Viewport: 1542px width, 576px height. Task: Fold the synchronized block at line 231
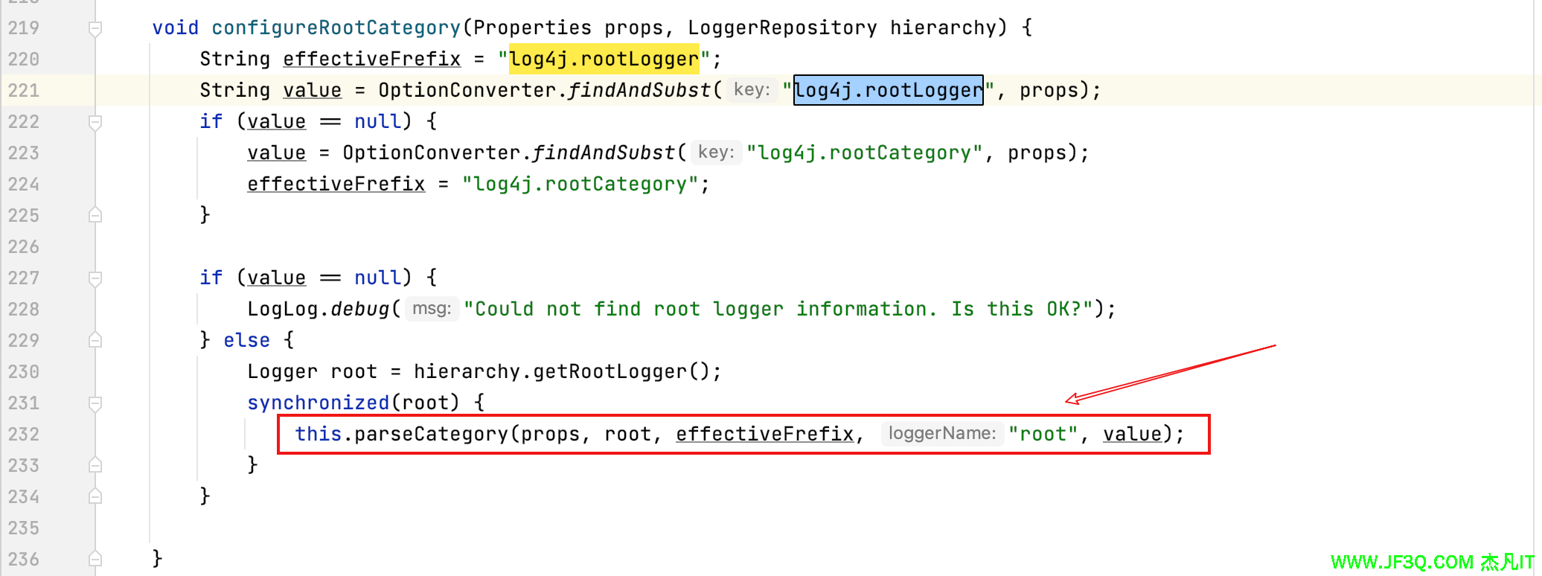(x=95, y=403)
